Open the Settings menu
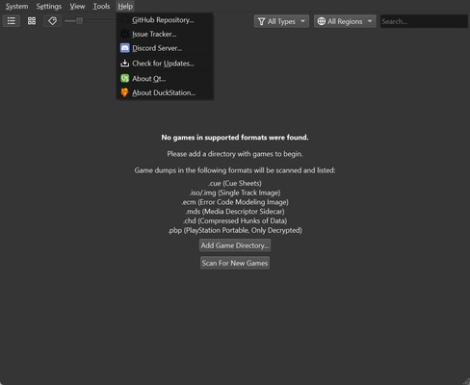This screenshot has height=385, width=470. [x=49, y=6]
